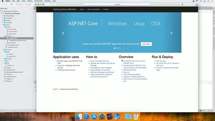Select site.css in Solution tree
This screenshot has height=121, width=215.
[11, 54]
